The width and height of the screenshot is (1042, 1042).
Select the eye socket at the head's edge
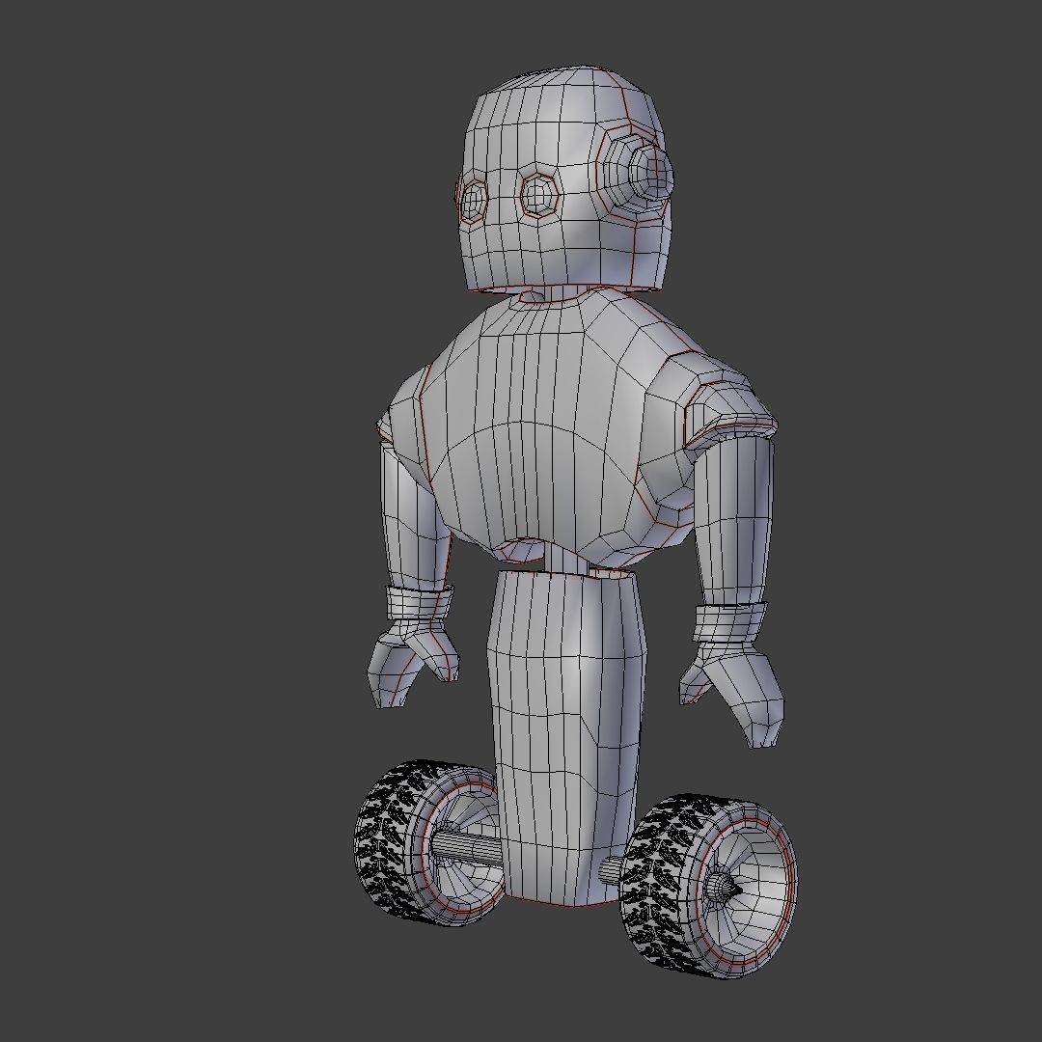coord(473,200)
